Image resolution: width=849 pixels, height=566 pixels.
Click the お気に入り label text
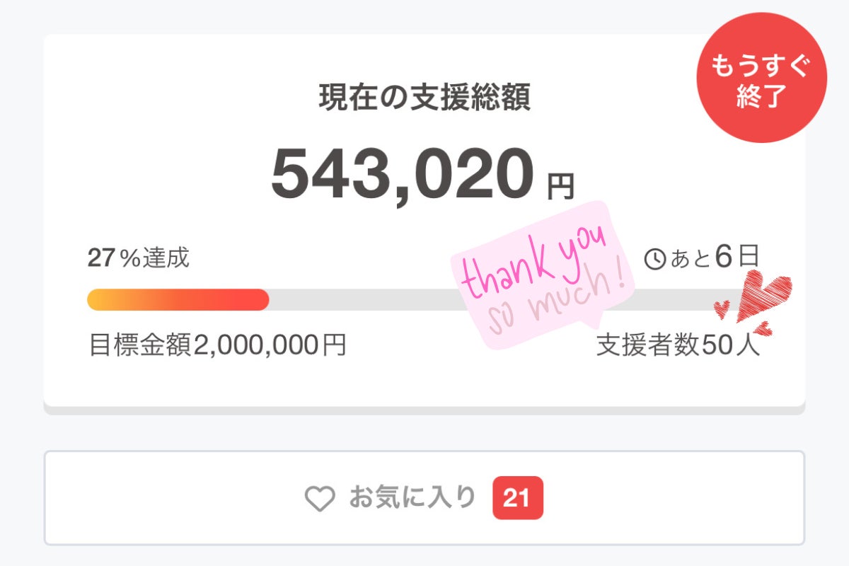coord(412,498)
